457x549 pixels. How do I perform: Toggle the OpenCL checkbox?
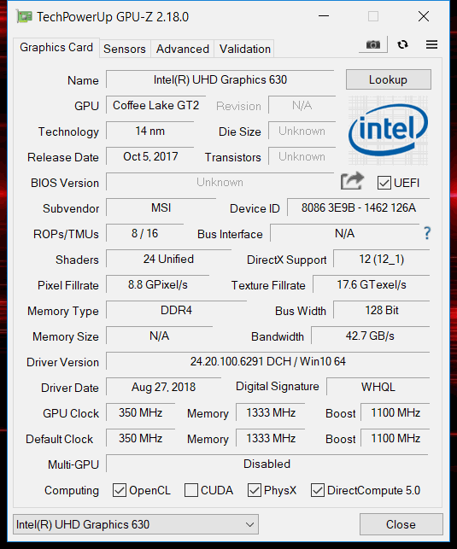[120, 490]
